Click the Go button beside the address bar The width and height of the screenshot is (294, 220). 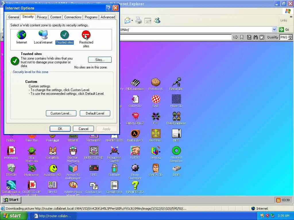(284, 30)
